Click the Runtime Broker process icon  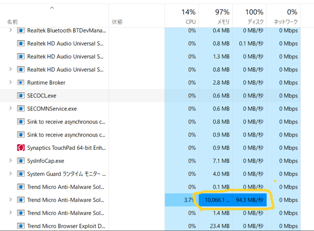click(21, 82)
